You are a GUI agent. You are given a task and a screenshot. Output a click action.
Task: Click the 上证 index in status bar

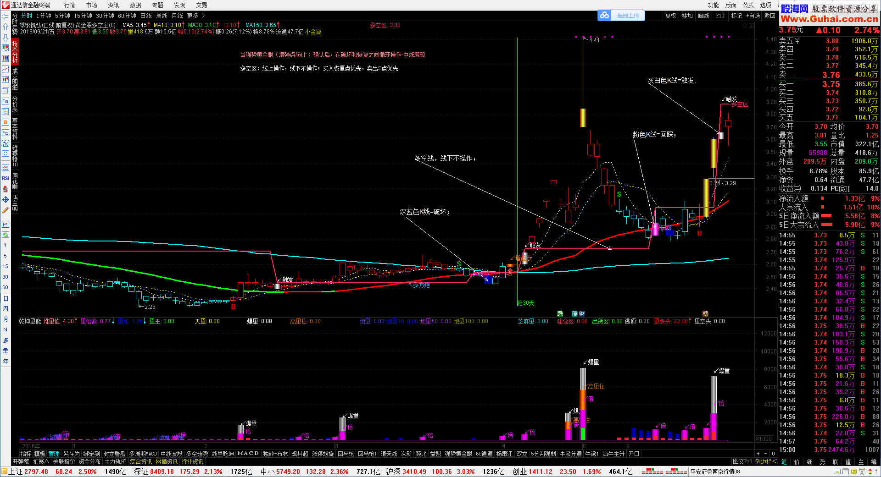click(16, 472)
